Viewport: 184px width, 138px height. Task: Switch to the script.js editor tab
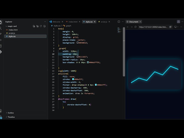tap(104, 22)
